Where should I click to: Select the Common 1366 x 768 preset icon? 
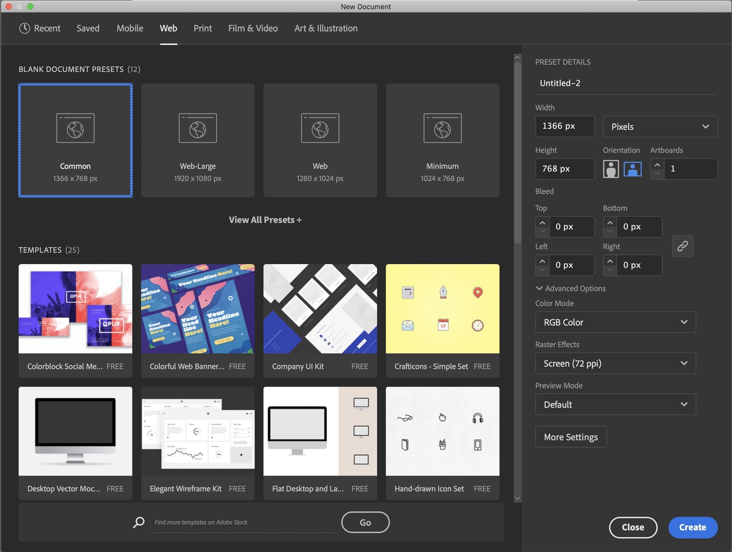75,128
